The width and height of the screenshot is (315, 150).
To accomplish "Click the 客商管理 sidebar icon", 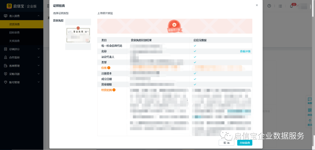I will [x=6, y=66].
